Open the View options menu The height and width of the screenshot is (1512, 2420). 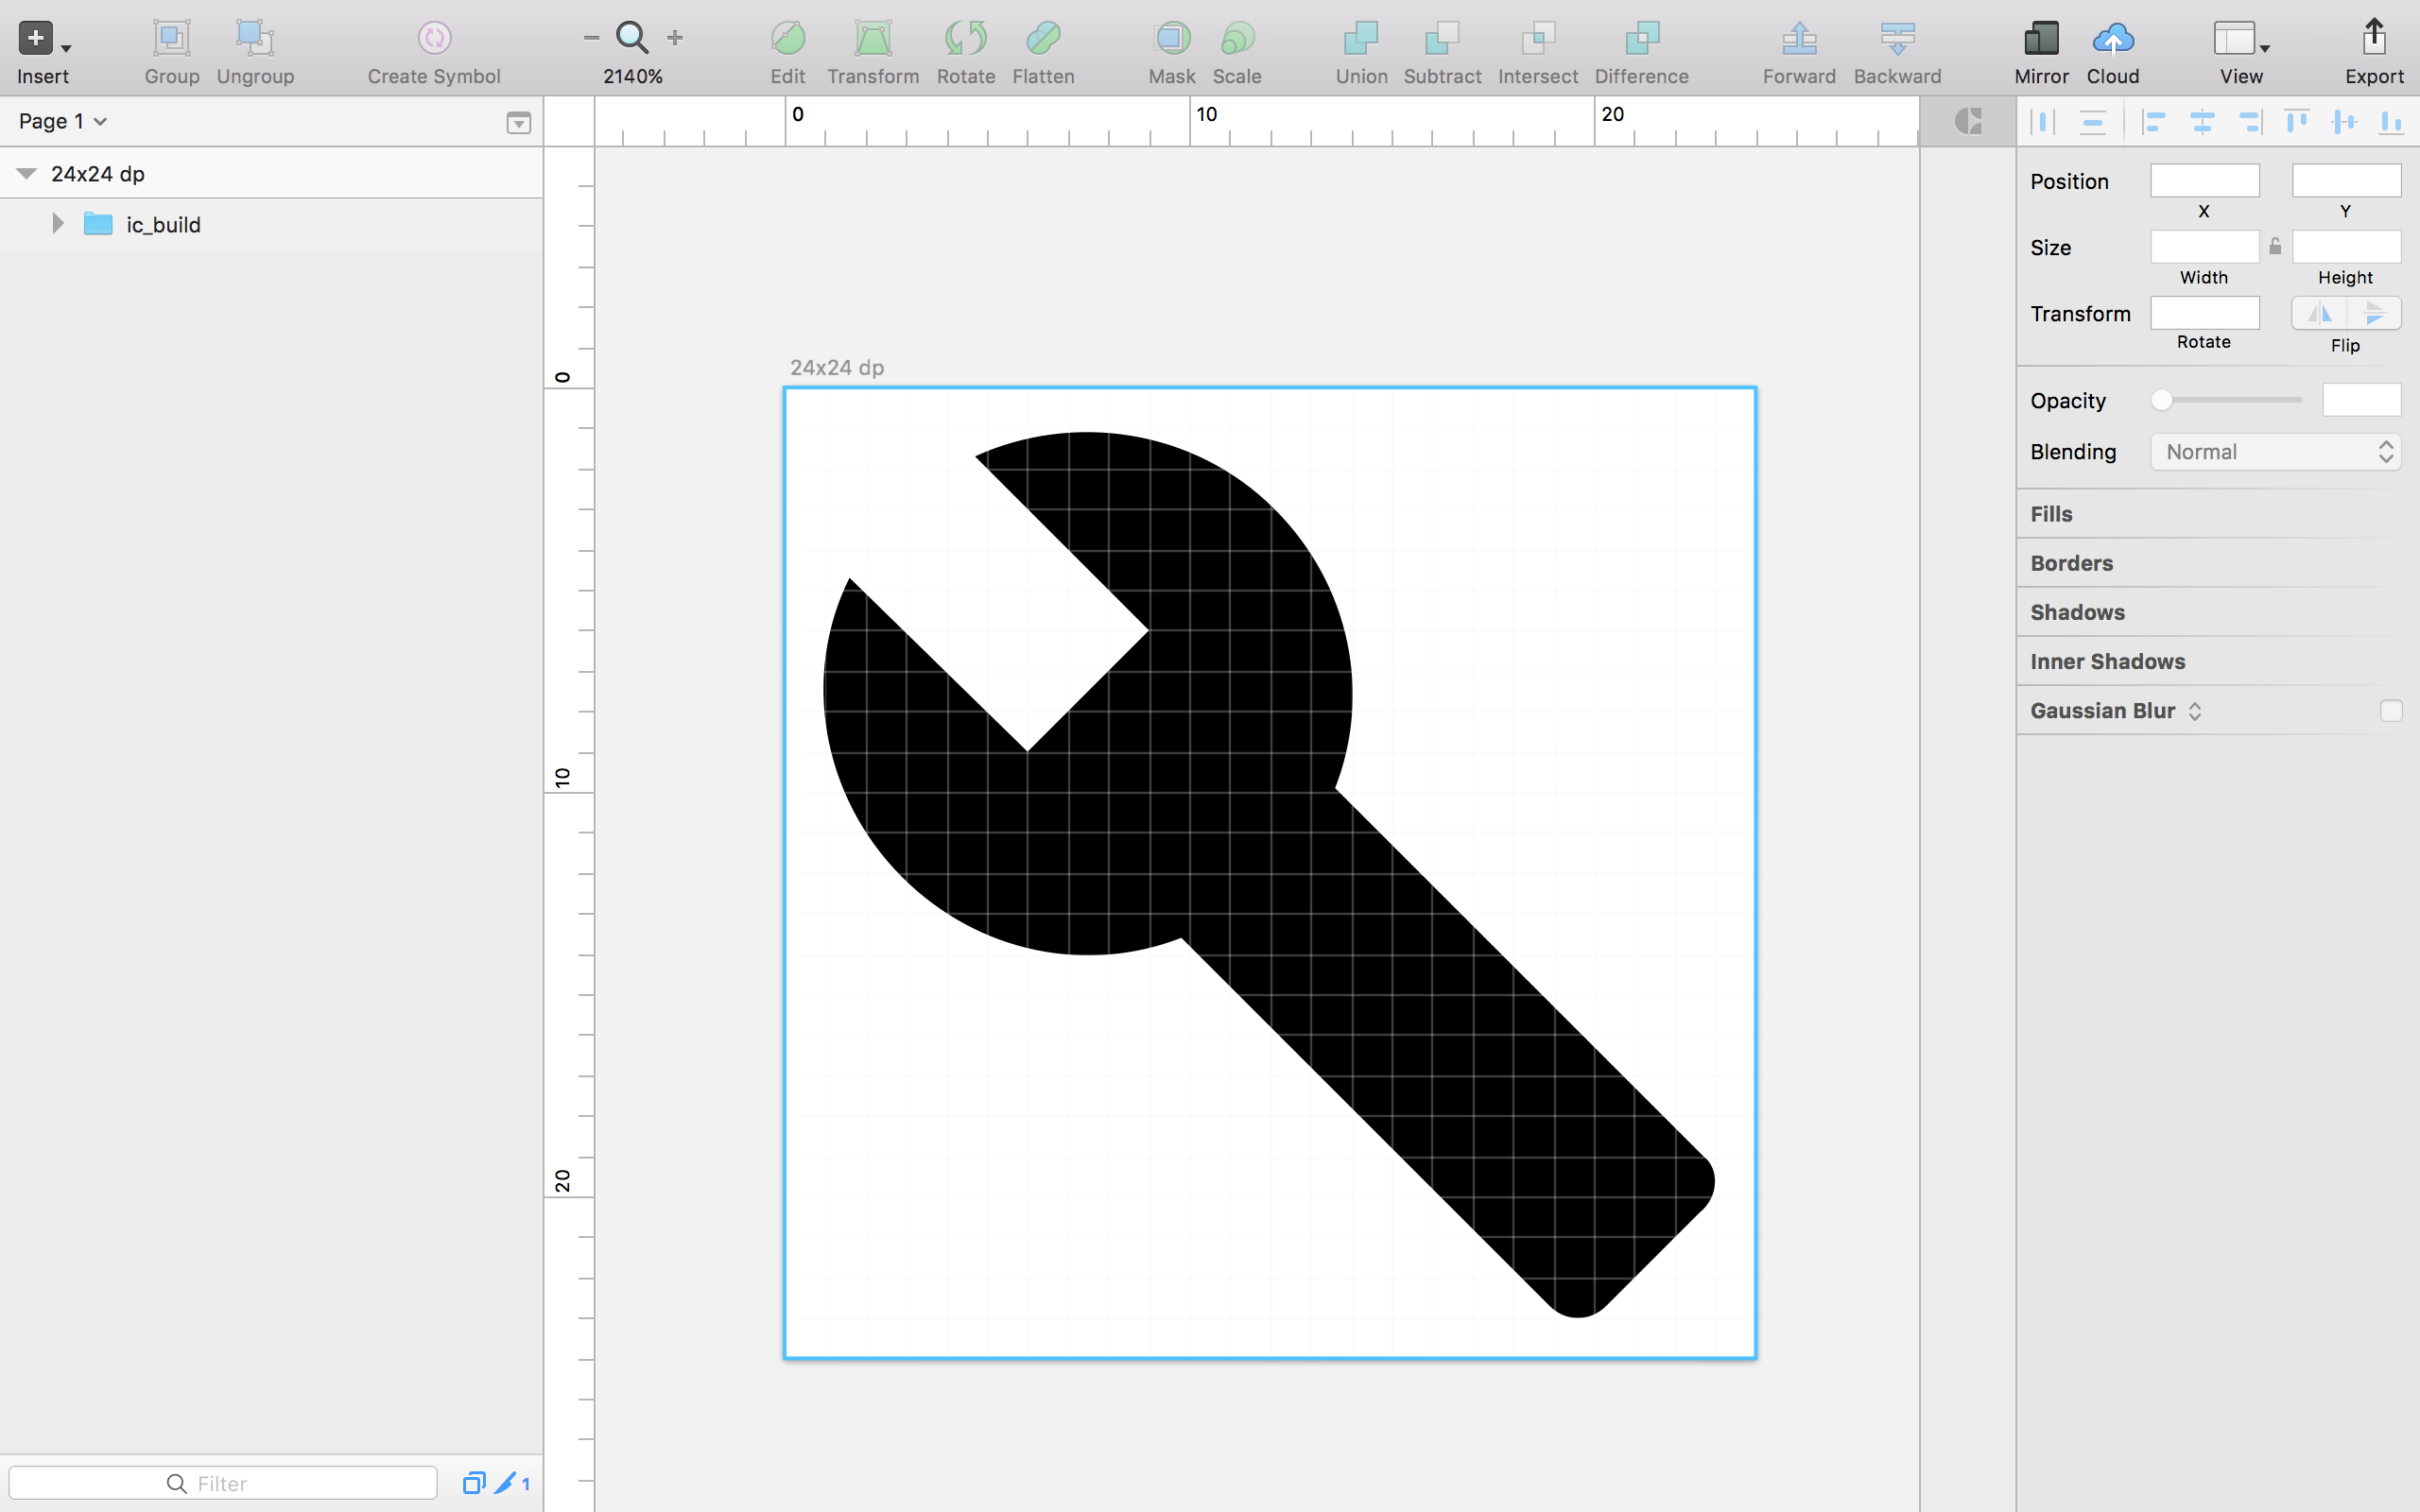(2239, 50)
